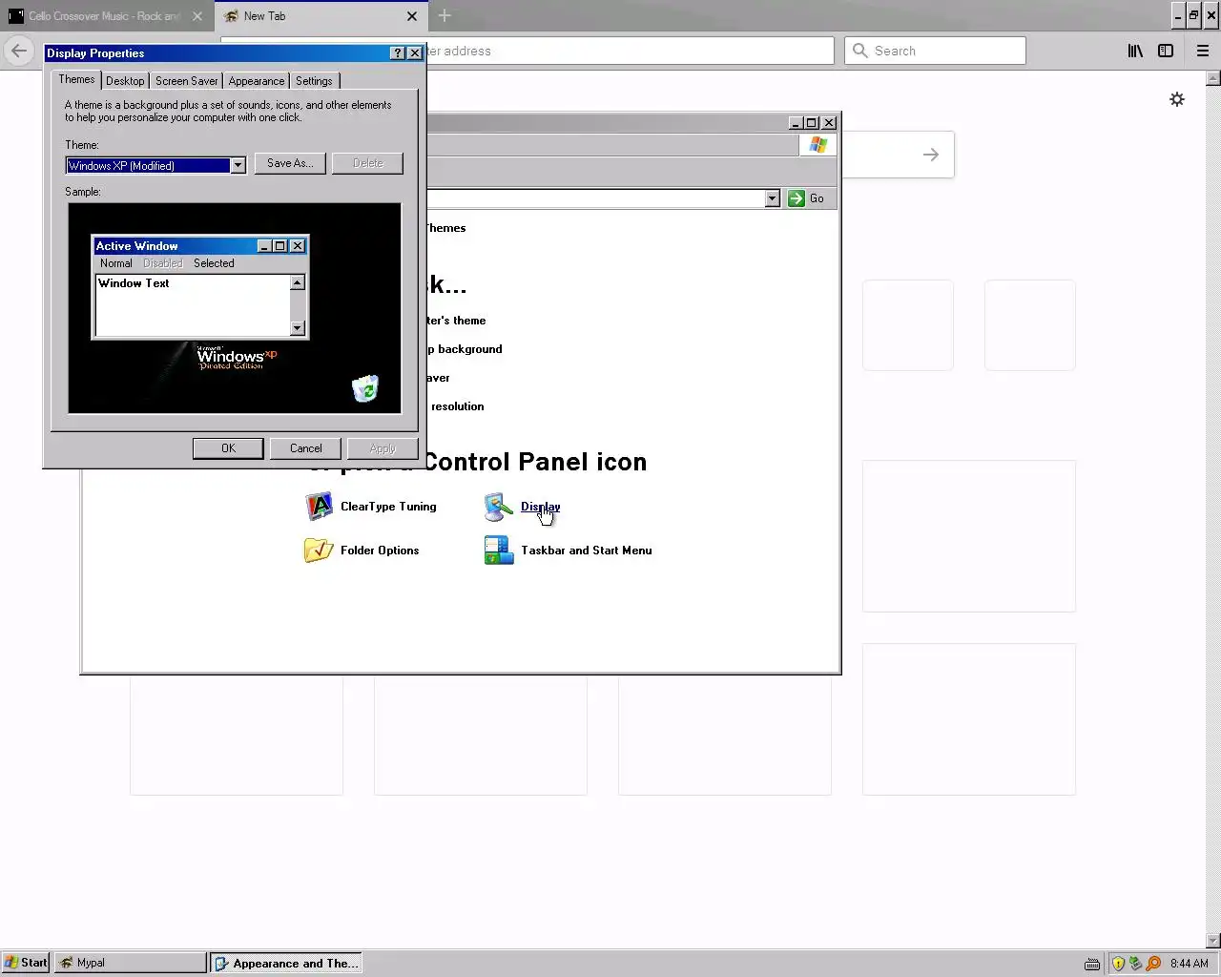Click the screen saver task link
1221x977 pixels.
tap(438, 378)
